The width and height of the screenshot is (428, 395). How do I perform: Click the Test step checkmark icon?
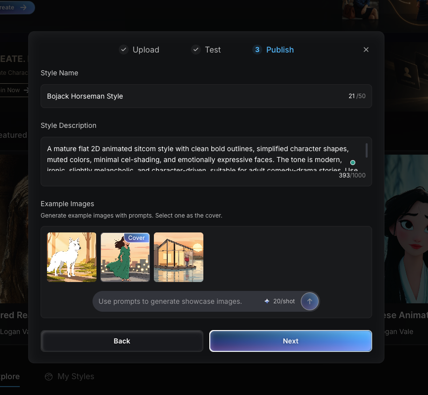[196, 50]
